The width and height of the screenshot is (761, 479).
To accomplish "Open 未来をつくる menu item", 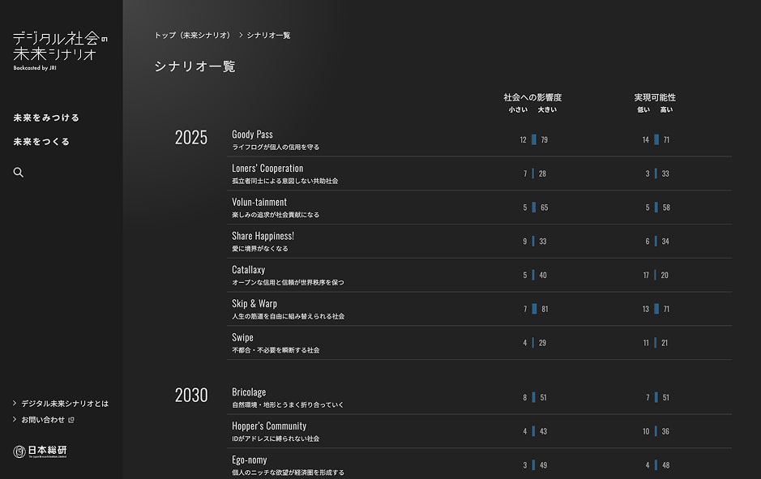I will click(x=41, y=142).
